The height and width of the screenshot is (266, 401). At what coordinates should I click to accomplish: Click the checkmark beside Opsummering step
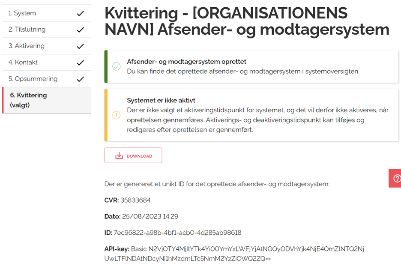pyautogui.click(x=80, y=79)
